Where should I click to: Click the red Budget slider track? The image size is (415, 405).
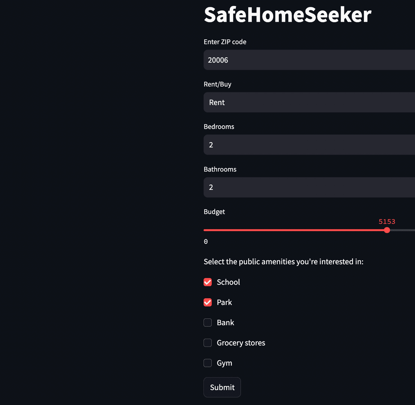click(x=294, y=230)
